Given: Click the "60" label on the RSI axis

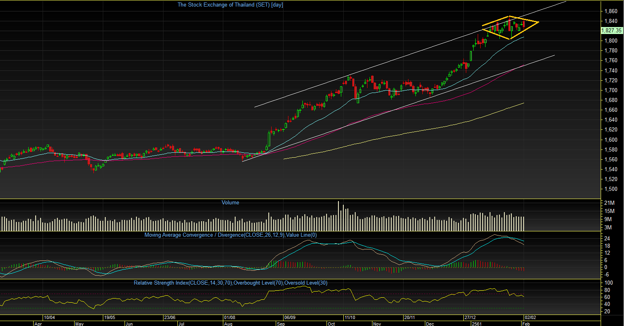Looking at the screenshot, I should tap(607, 297).
